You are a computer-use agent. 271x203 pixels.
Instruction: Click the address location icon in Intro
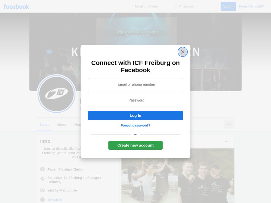(42, 178)
